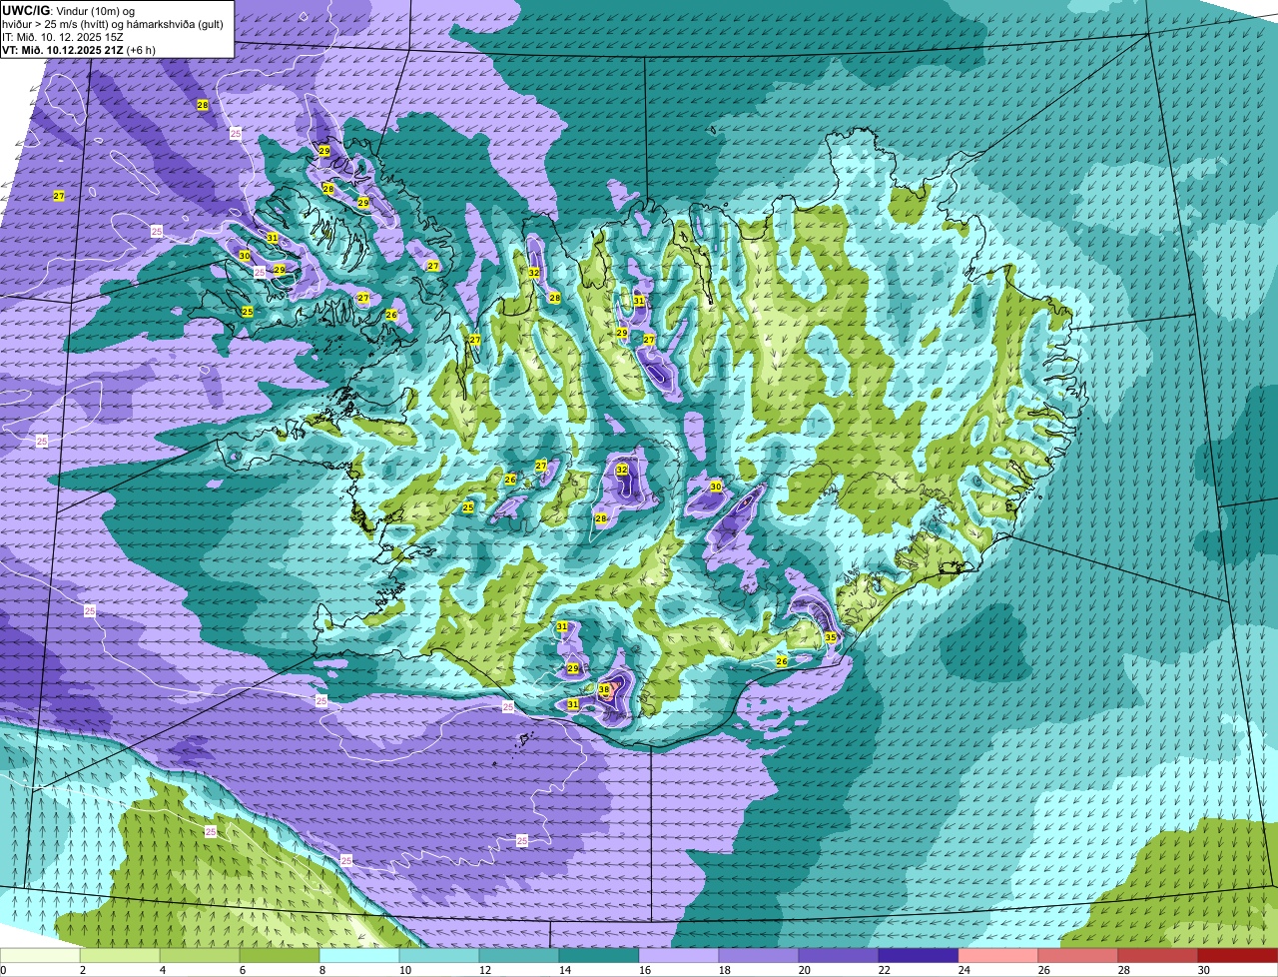This screenshot has height=977, width=1278.
Task: Select the legend swatch between 18 and 20
Action: point(759,955)
